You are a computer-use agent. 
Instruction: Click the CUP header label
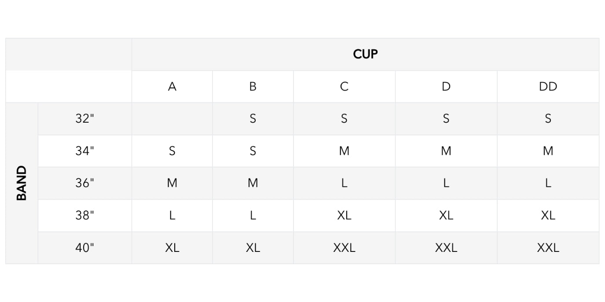coord(365,54)
